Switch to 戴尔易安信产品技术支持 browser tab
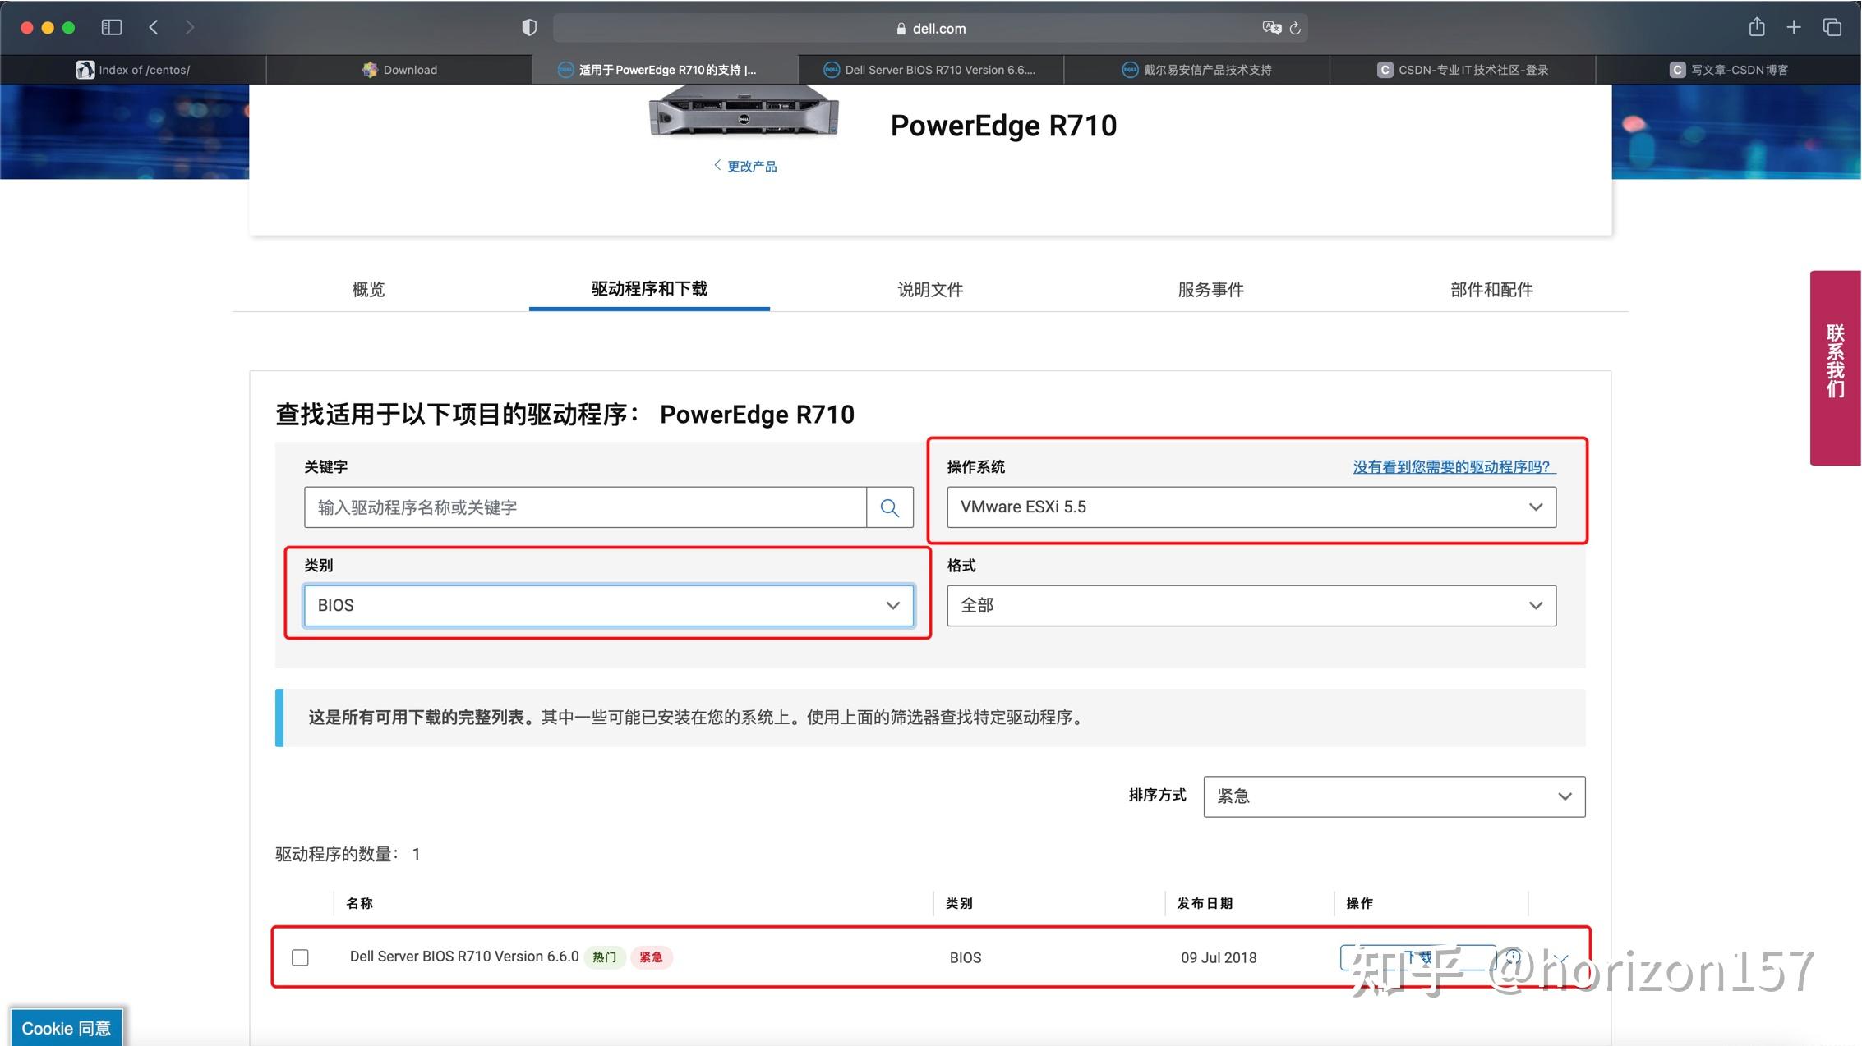The image size is (1862, 1046). click(1196, 70)
